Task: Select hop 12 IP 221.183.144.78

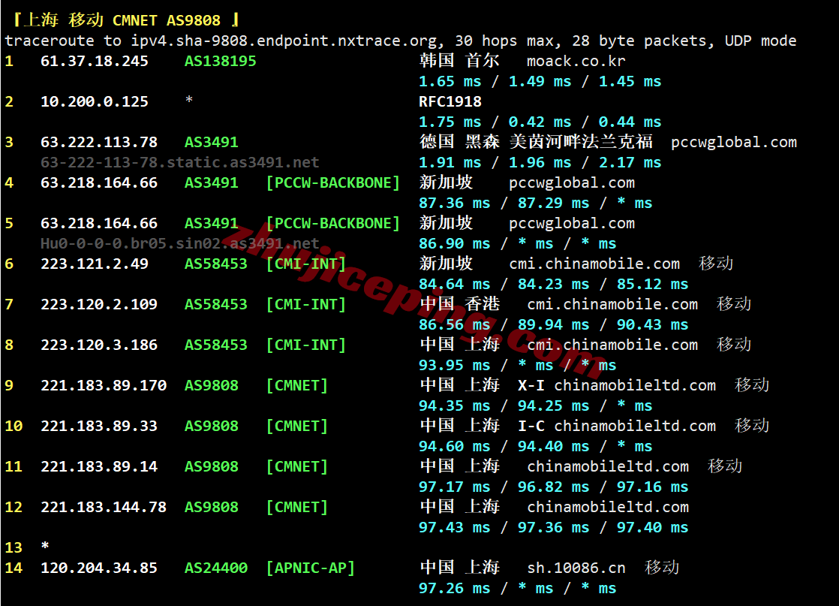Action: click(104, 507)
